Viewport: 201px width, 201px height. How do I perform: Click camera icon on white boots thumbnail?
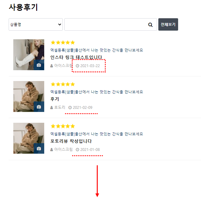(x=39, y=65)
